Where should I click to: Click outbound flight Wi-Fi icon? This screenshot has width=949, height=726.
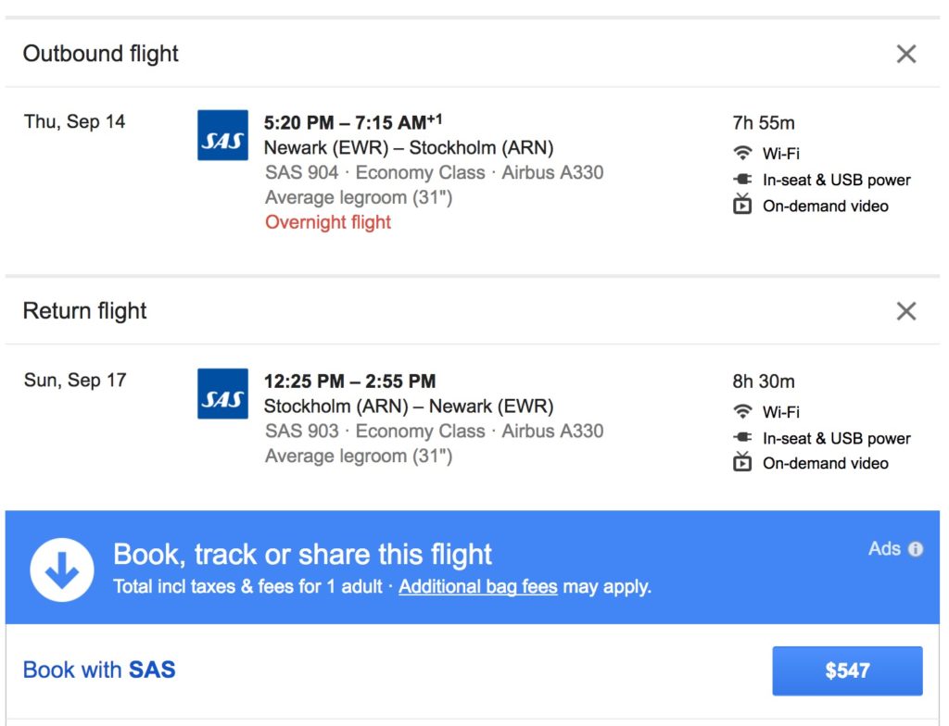pos(742,154)
